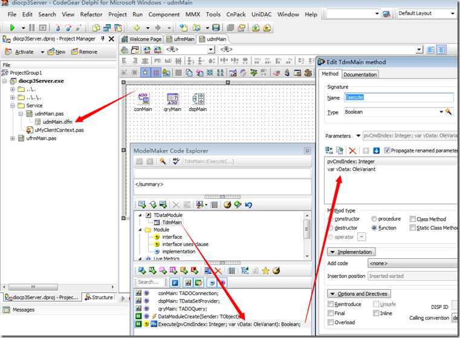
Task: Open the Activate dropdown arrow
Action: (42, 52)
